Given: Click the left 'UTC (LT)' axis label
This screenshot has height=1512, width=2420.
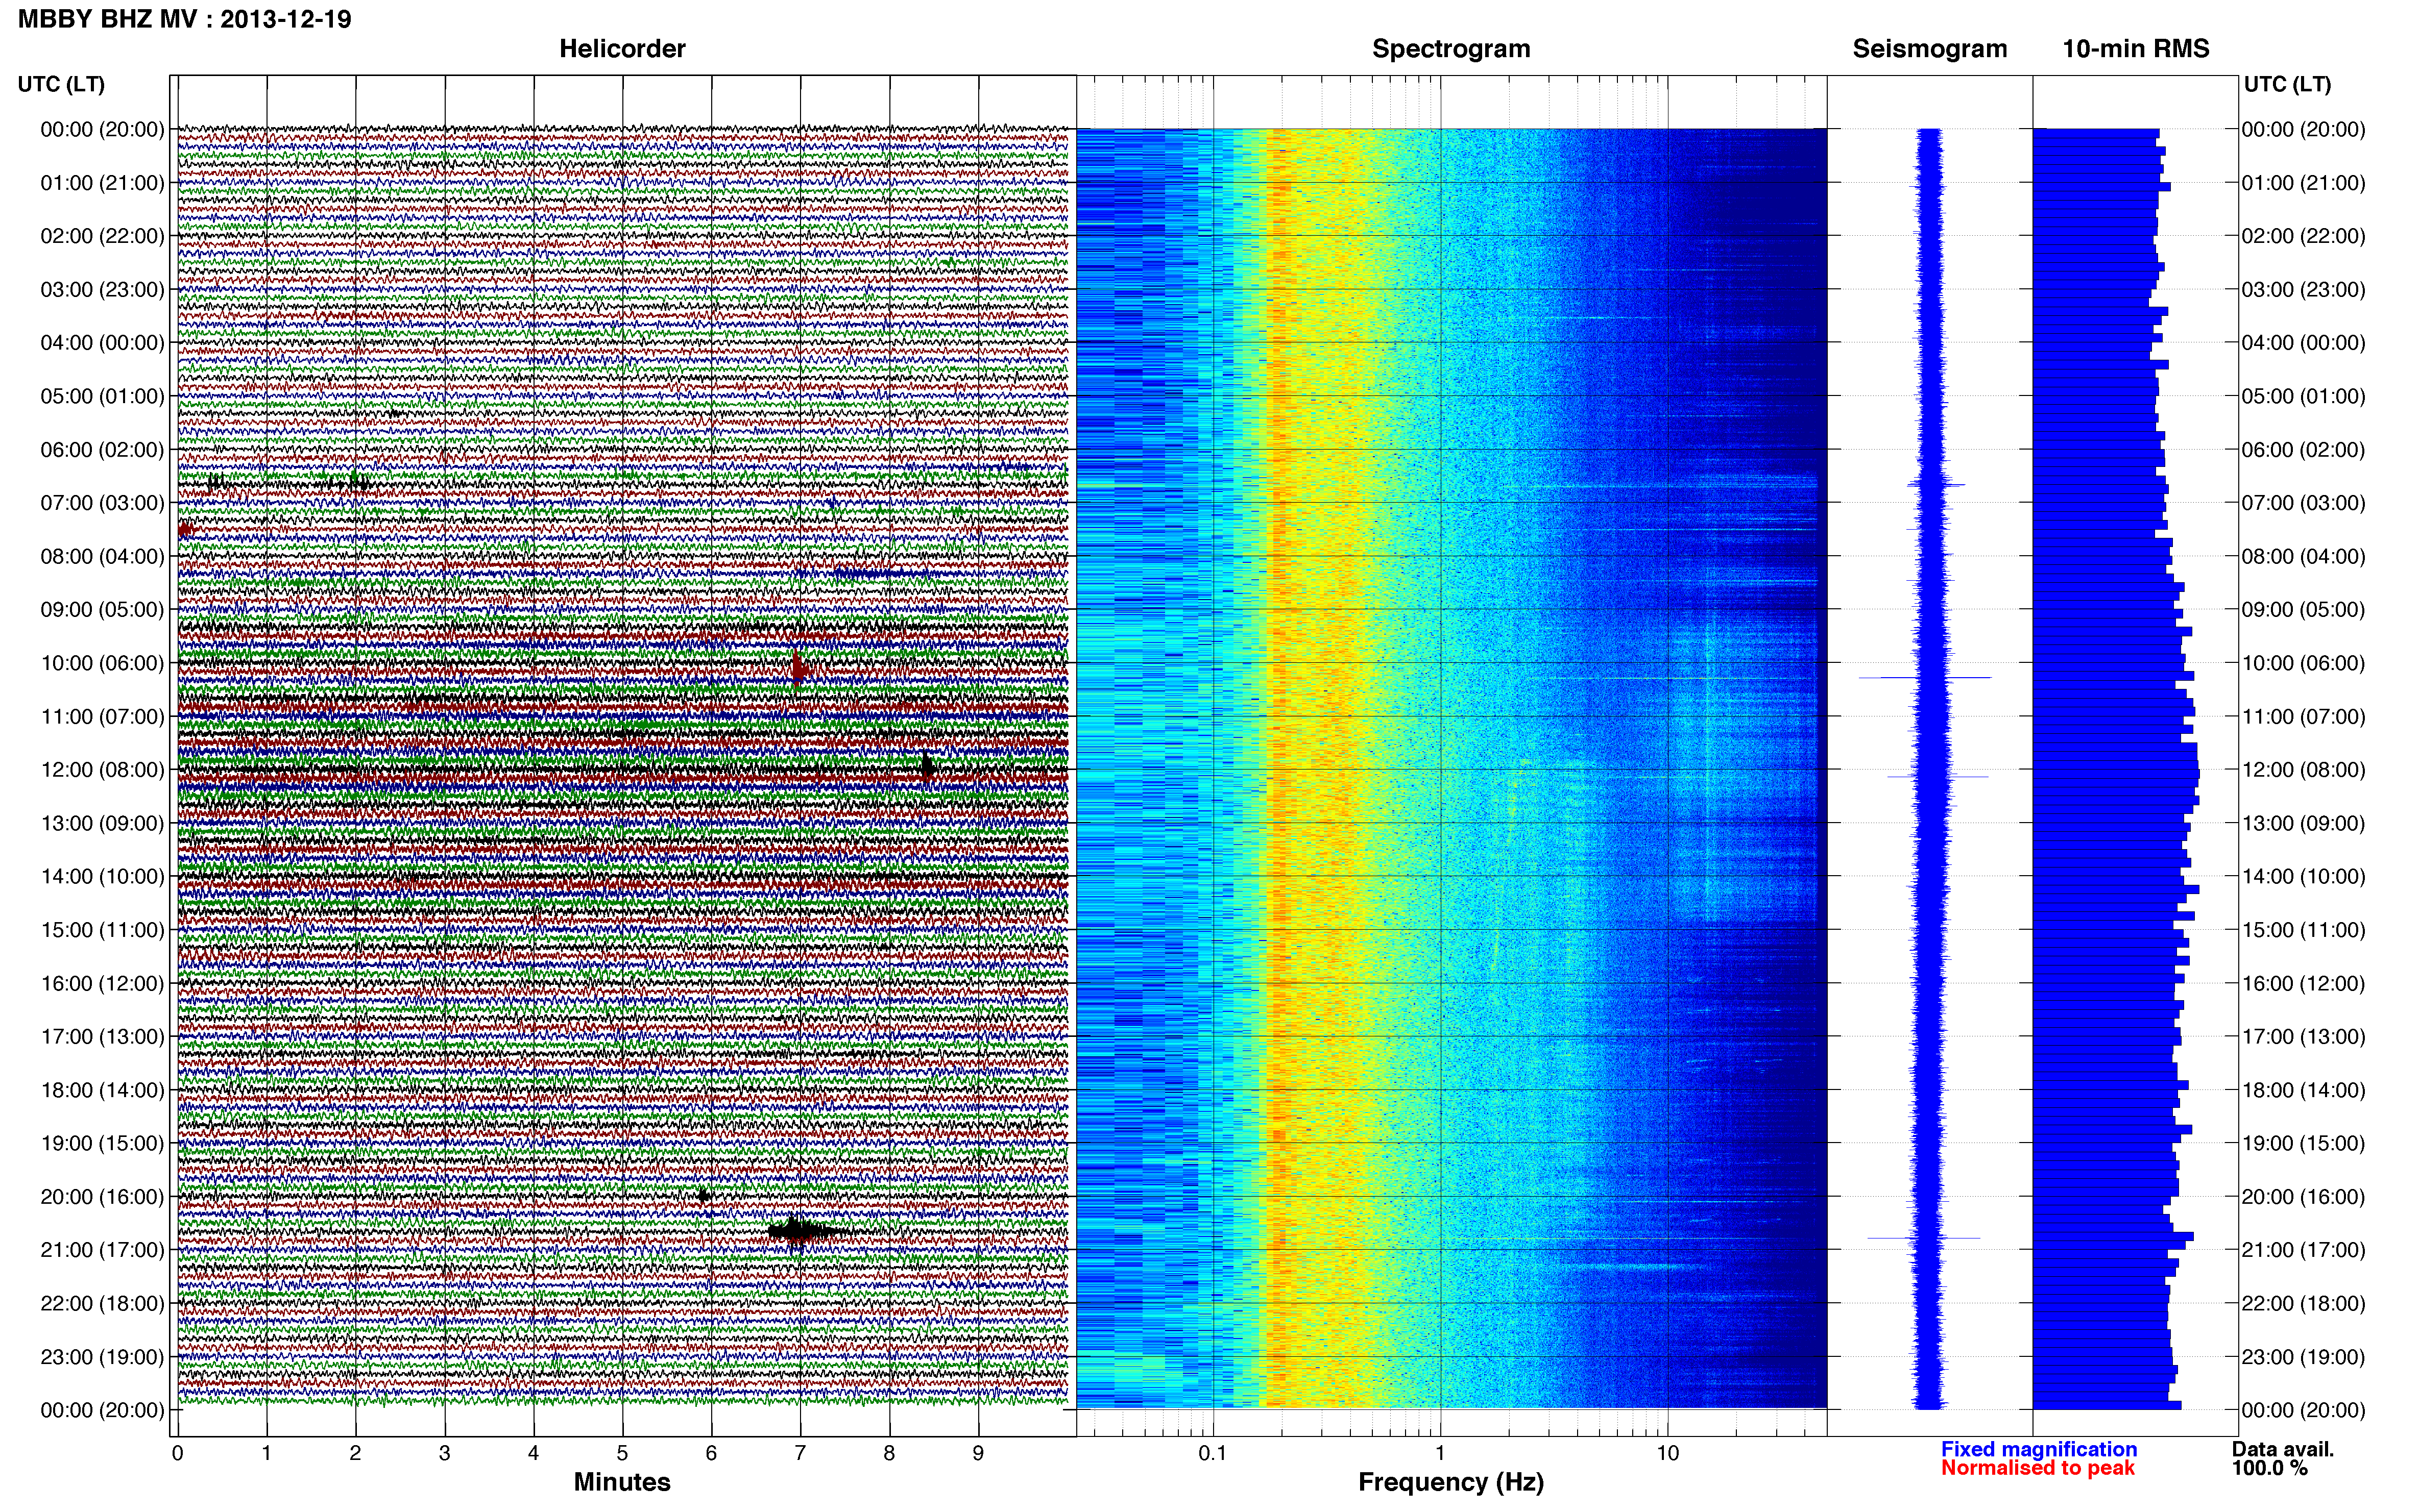Looking at the screenshot, I should [61, 84].
